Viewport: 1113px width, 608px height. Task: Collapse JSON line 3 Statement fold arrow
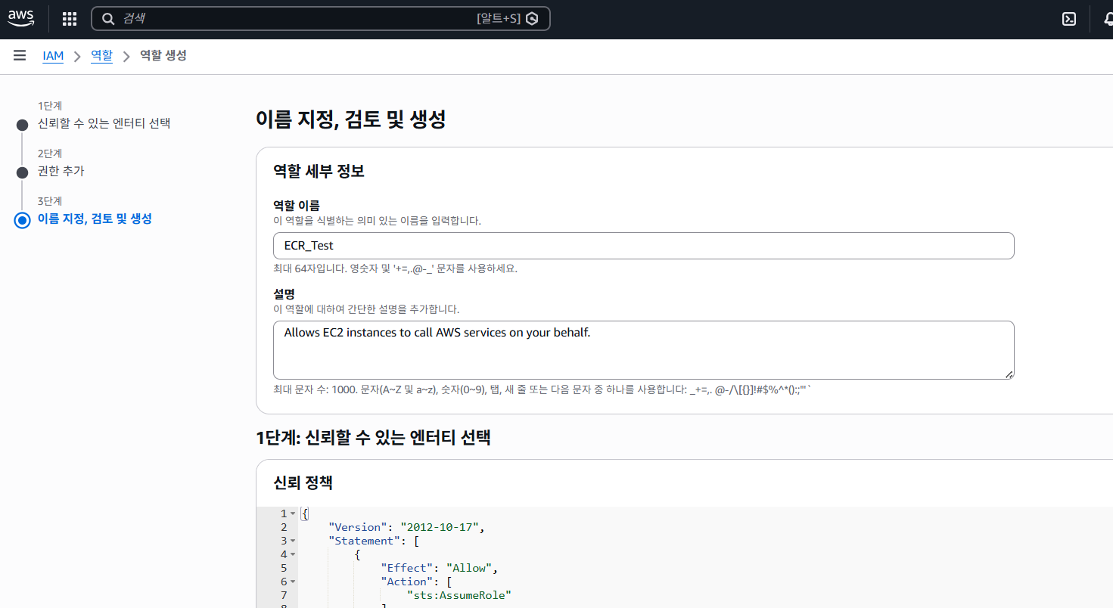pyautogui.click(x=293, y=541)
